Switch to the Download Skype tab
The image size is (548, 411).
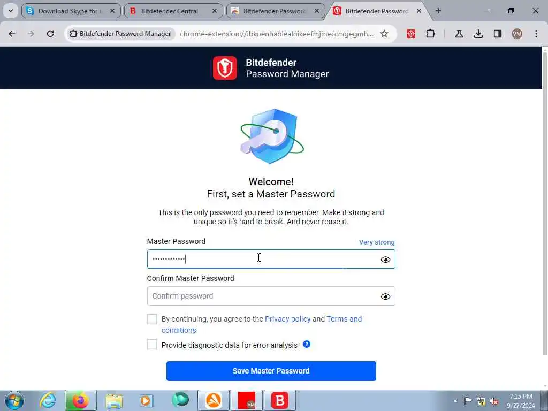71,11
